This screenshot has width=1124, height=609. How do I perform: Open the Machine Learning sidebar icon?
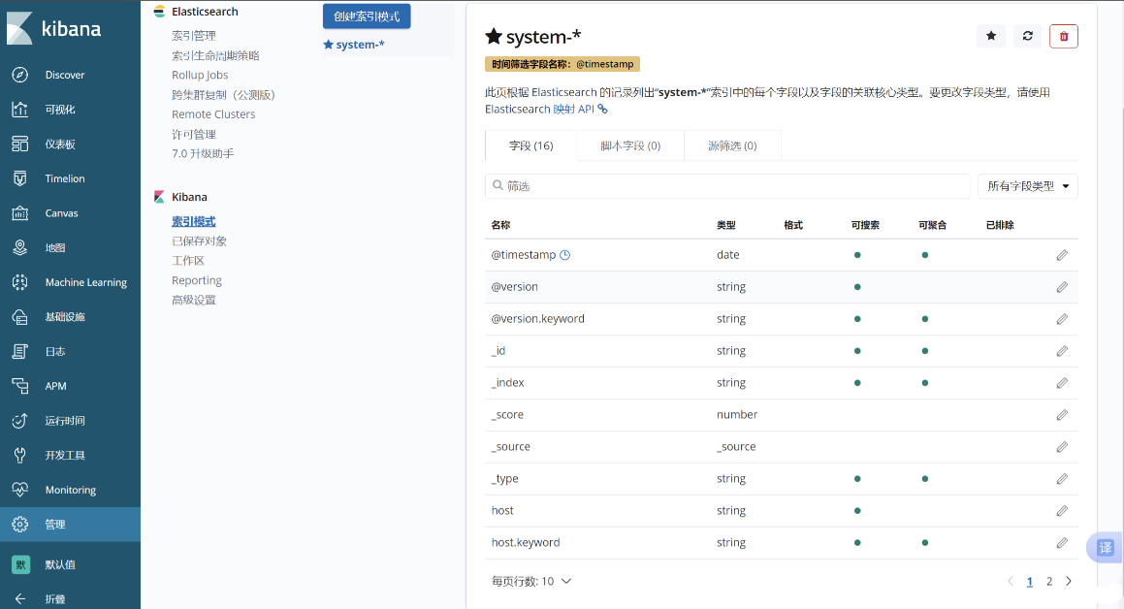tap(20, 282)
